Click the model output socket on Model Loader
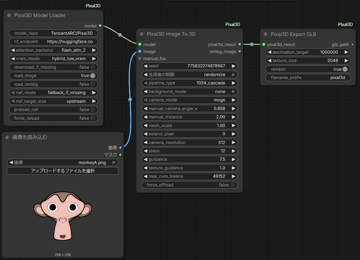Viewport: 360px width, 260px height. (x=100, y=25)
